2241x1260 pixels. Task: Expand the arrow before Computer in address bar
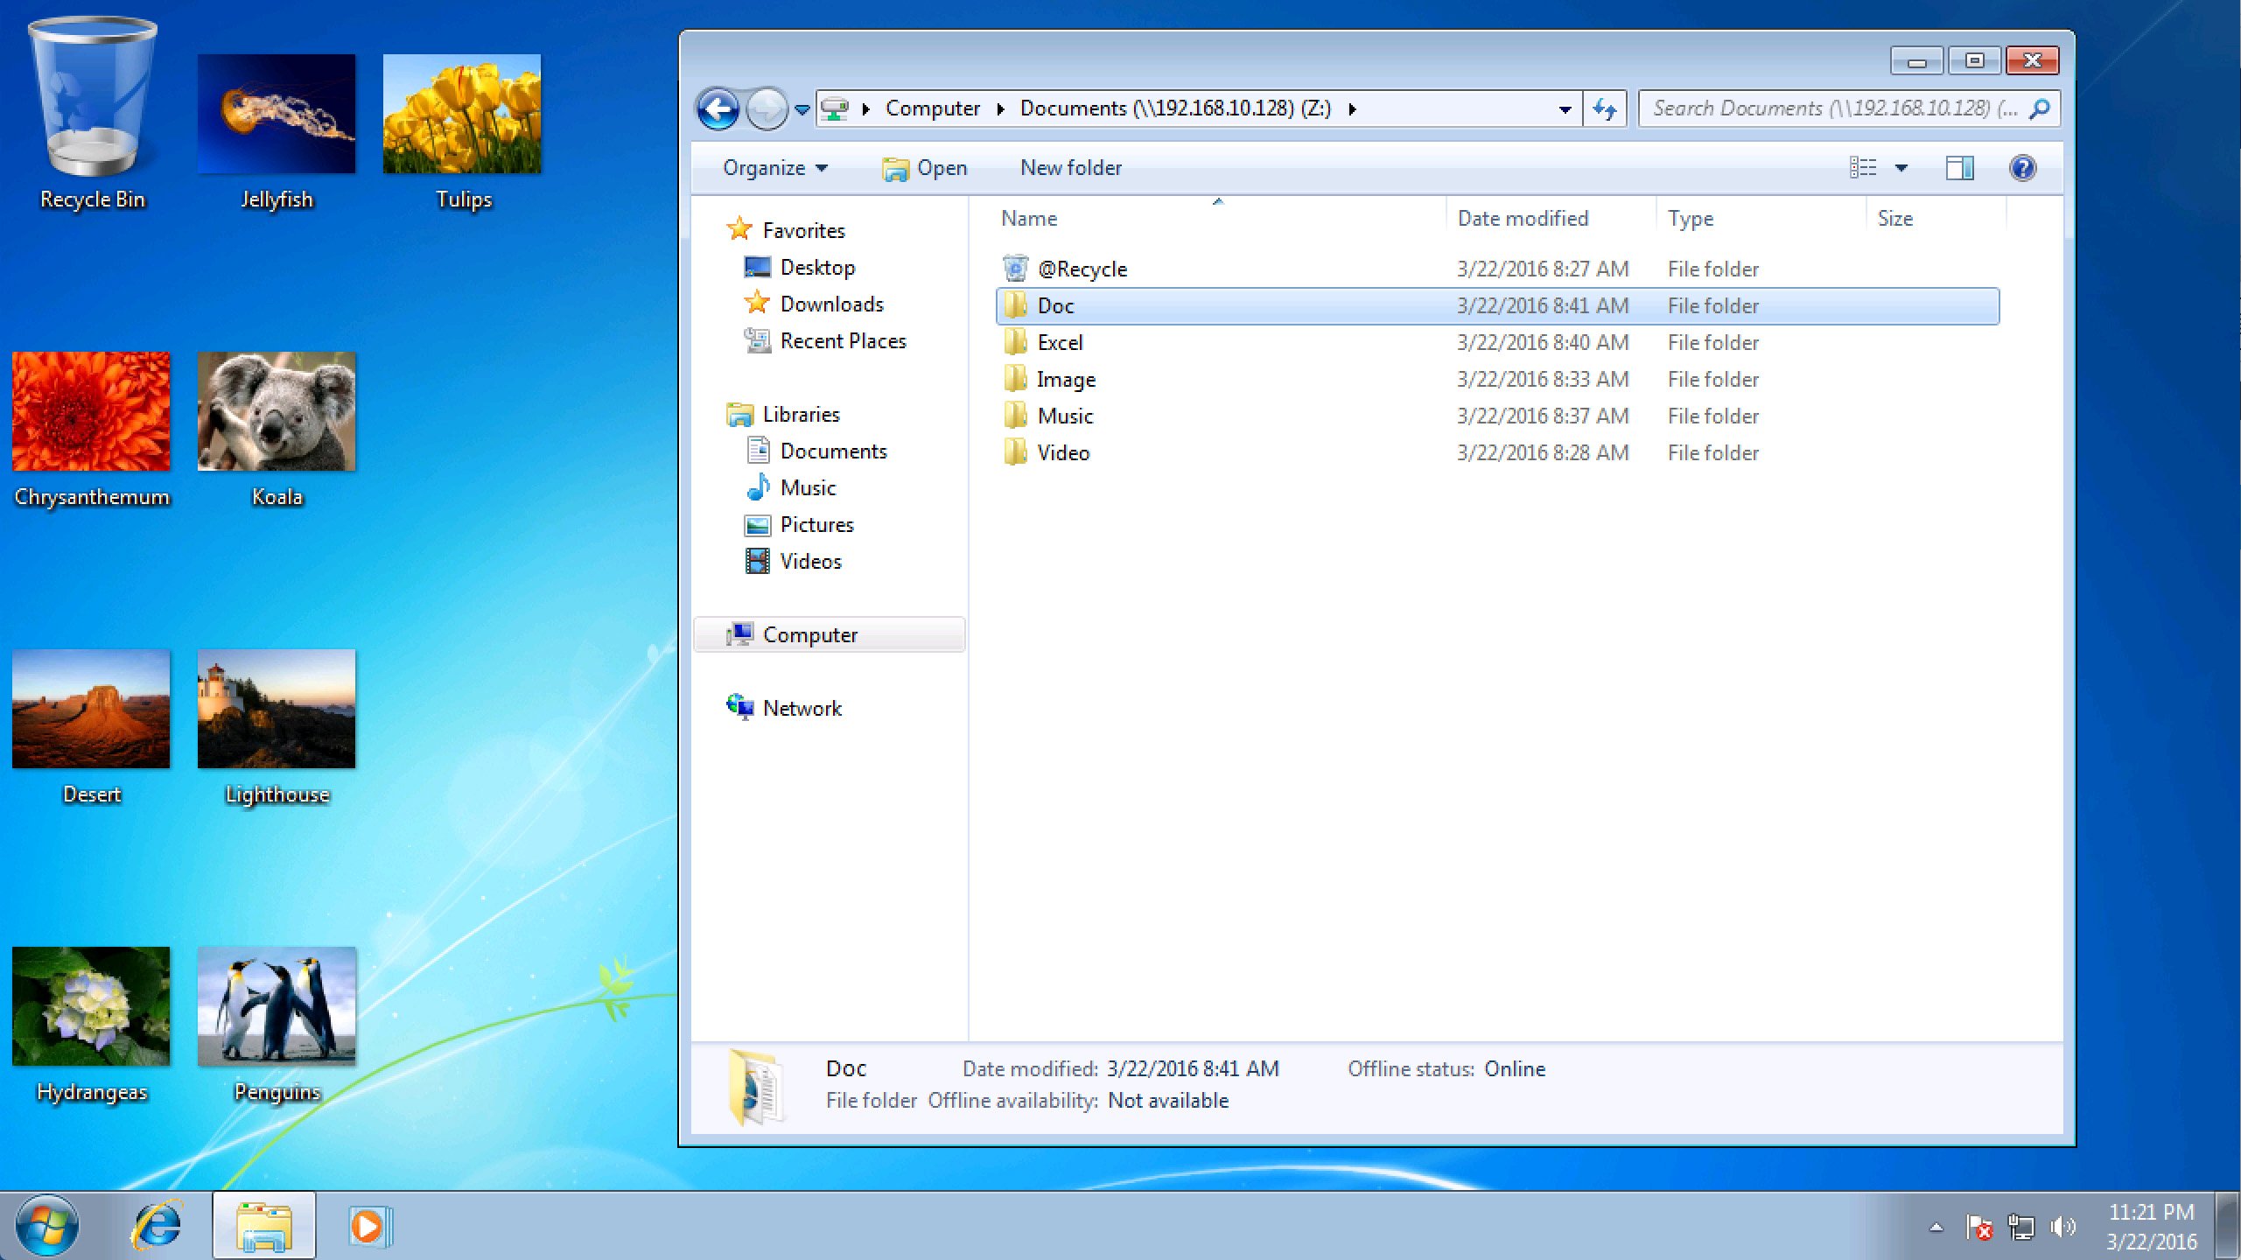pyautogui.click(x=865, y=108)
